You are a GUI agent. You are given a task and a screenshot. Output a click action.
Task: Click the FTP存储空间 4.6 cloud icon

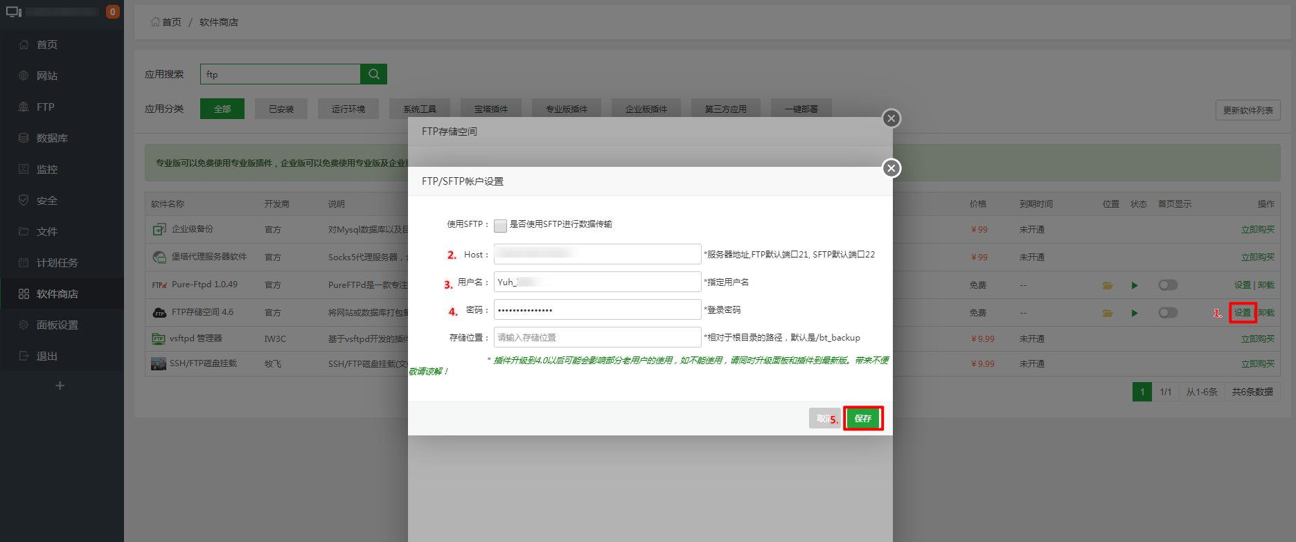click(x=159, y=312)
